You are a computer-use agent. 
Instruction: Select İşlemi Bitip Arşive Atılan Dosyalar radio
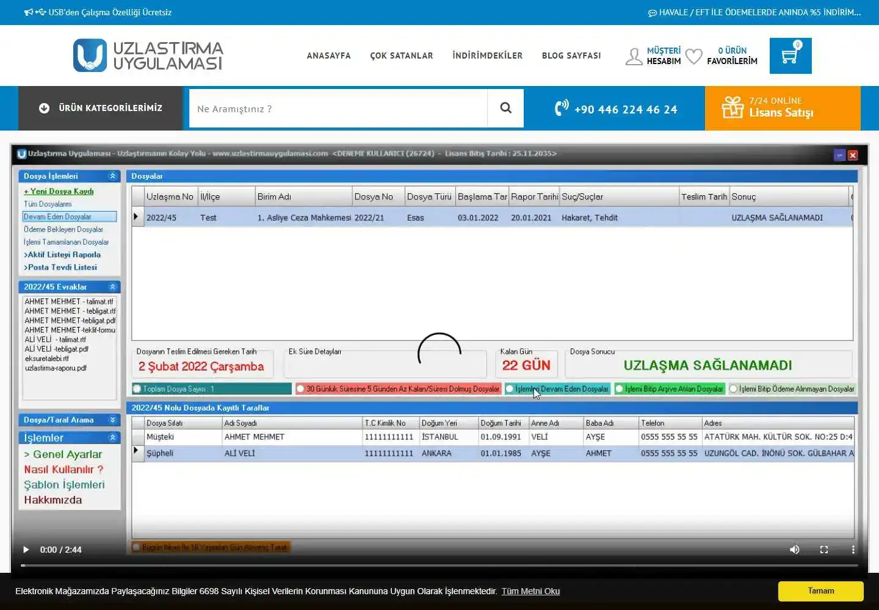pyautogui.click(x=620, y=389)
